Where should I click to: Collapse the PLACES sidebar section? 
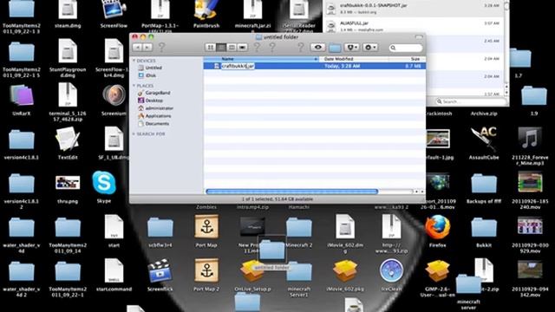pyautogui.click(x=134, y=86)
